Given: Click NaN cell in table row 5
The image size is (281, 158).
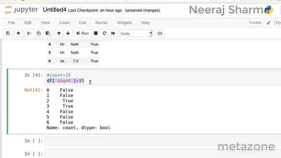Looking at the screenshot, I should (75, 53).
